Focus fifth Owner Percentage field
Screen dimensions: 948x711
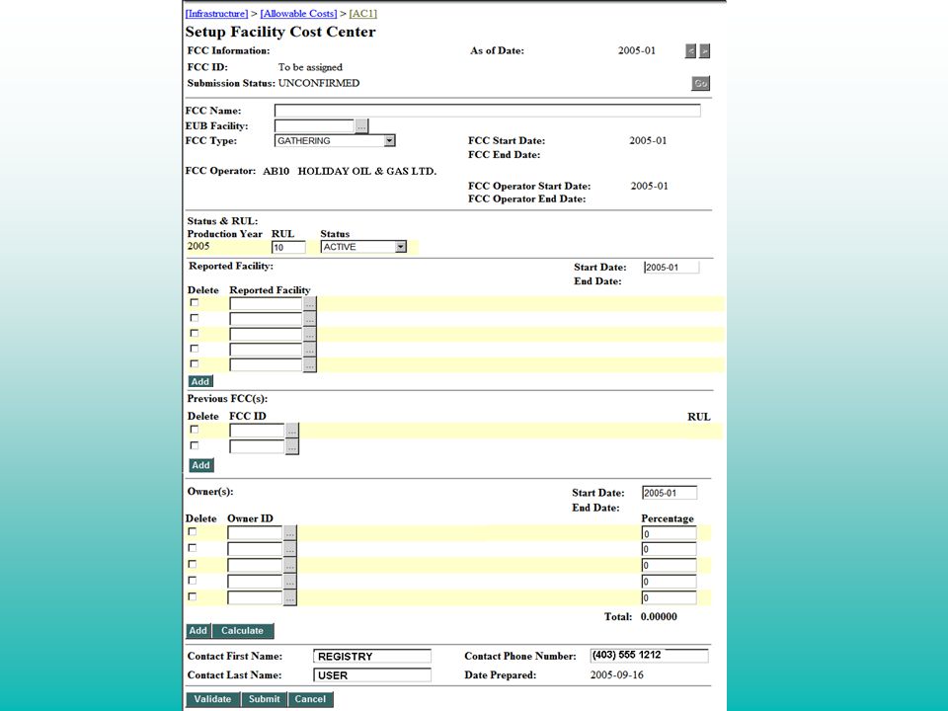point(669,598)
